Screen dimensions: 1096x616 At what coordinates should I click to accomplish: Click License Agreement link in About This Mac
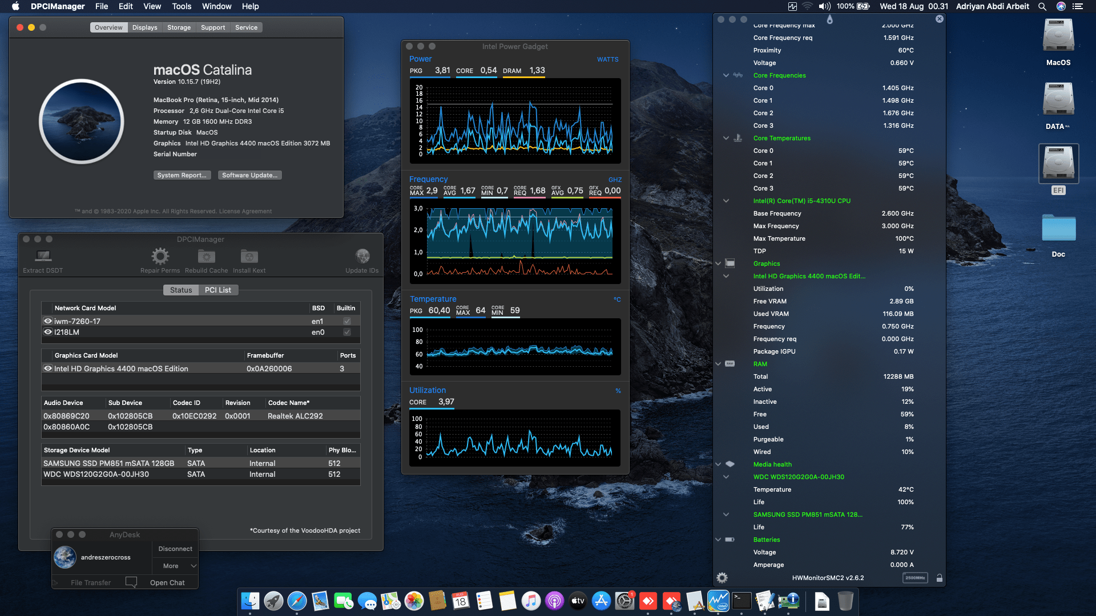tap(245, 211)
